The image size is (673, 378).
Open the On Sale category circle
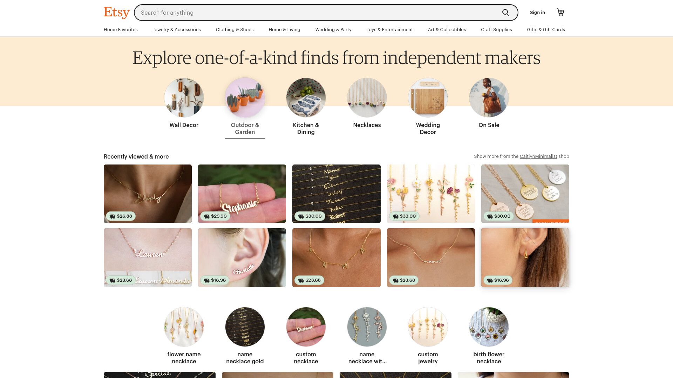489,98
